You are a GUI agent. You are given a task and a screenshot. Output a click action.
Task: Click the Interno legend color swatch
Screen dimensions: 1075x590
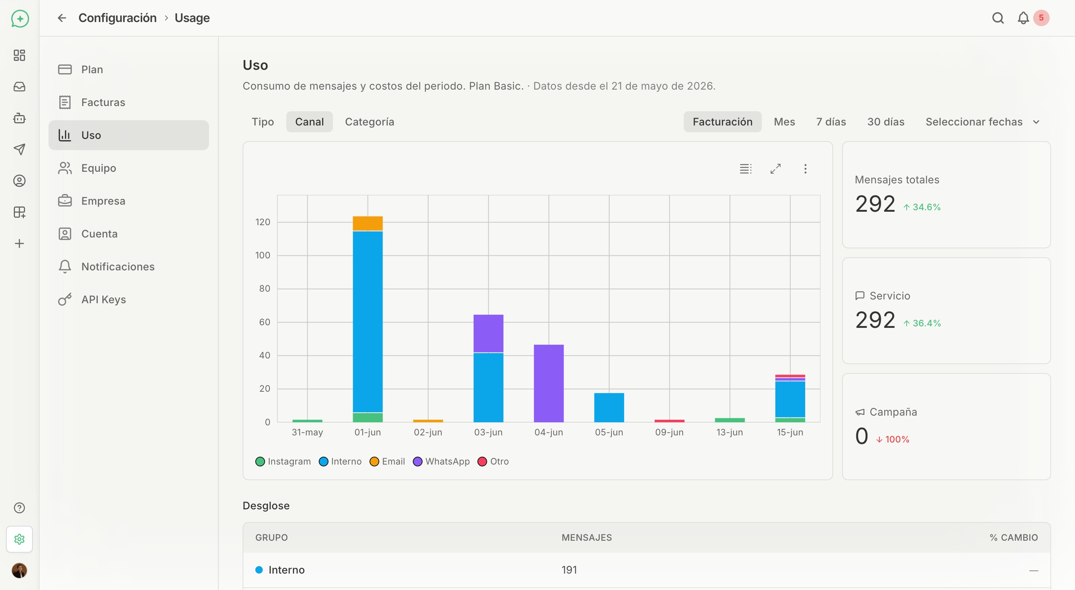323,462
